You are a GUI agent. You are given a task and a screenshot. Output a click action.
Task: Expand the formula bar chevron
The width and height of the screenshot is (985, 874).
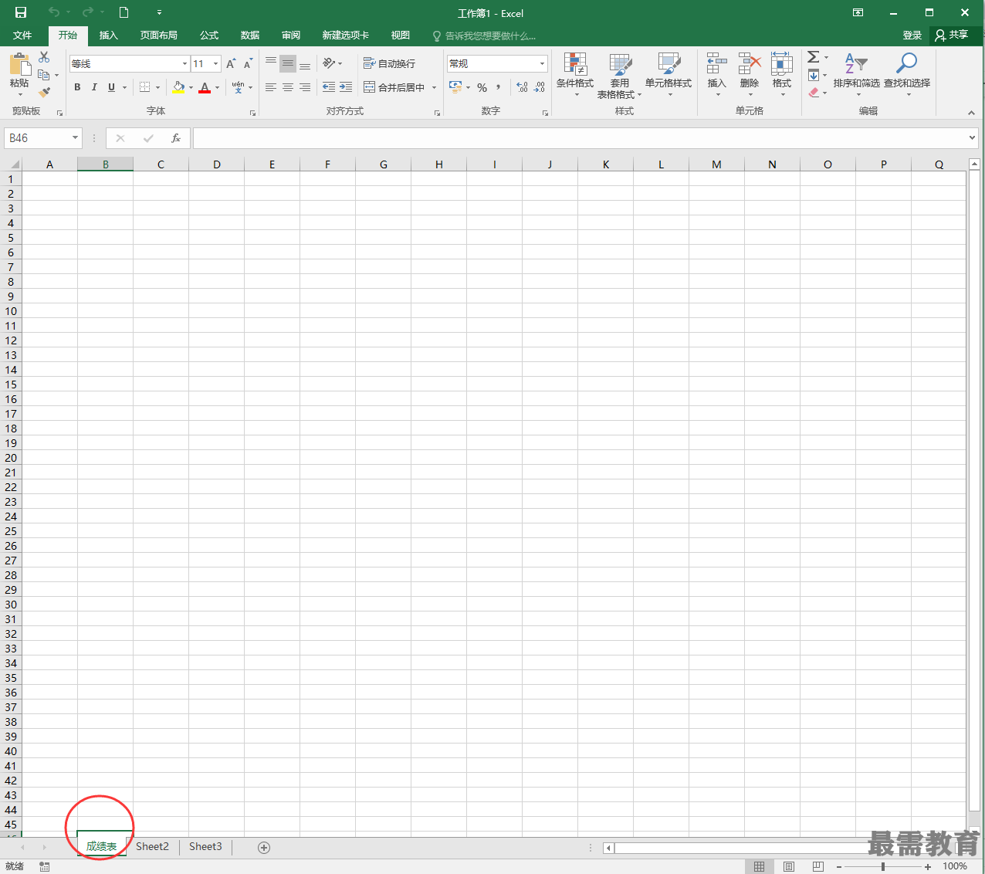coord(972,138)
